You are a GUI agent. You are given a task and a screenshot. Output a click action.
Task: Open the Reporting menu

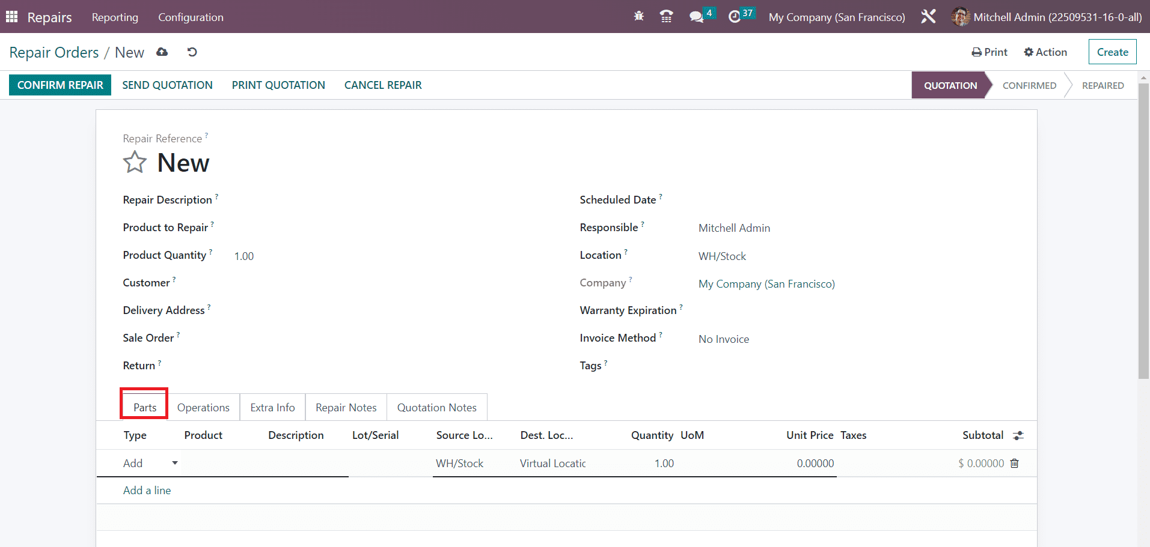115,17
